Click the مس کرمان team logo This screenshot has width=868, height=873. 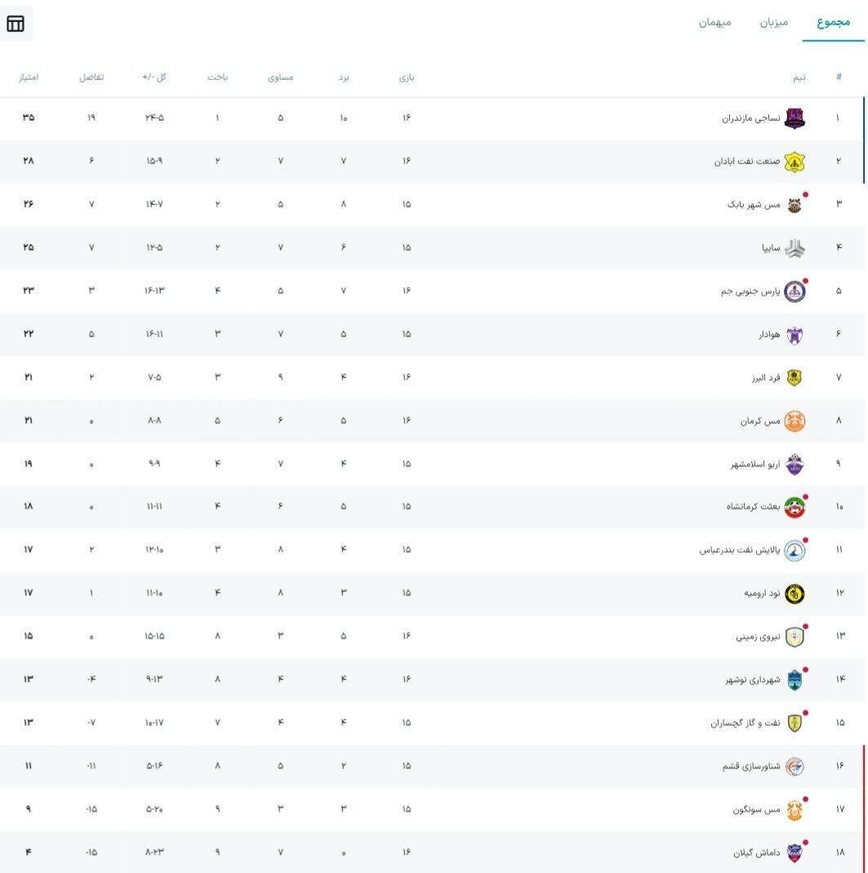pyautogui.click(x=795, y=421)
